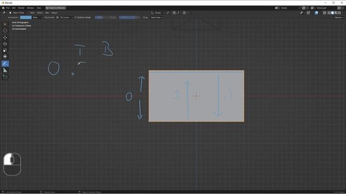Screen dimensions: 346x194
Task: Open the Render menu
Action: (x=21, y=8)
